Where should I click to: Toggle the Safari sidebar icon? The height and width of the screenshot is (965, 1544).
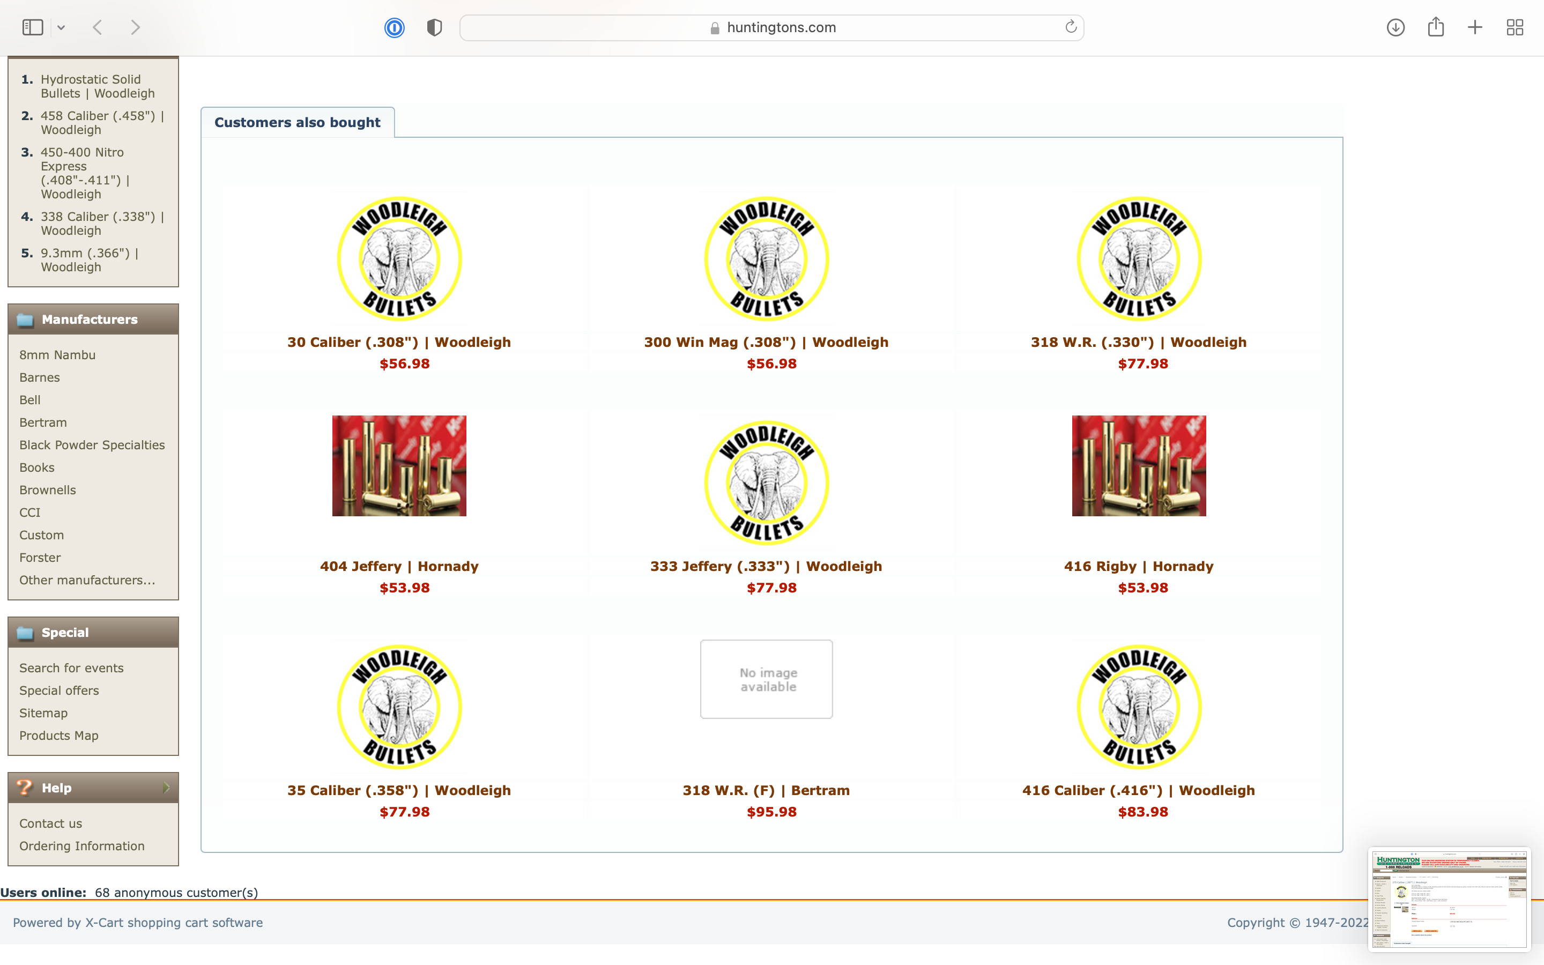[x=33, y=27]
